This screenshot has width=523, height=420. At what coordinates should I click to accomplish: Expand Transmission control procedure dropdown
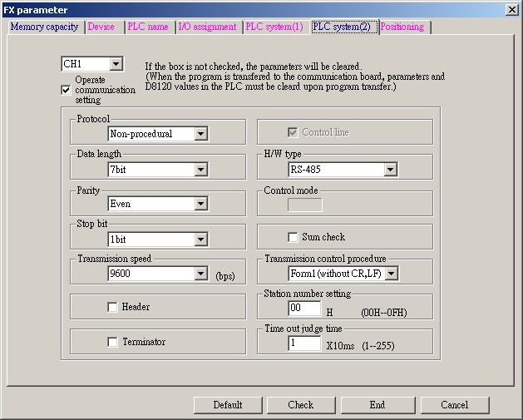(392, 274)
